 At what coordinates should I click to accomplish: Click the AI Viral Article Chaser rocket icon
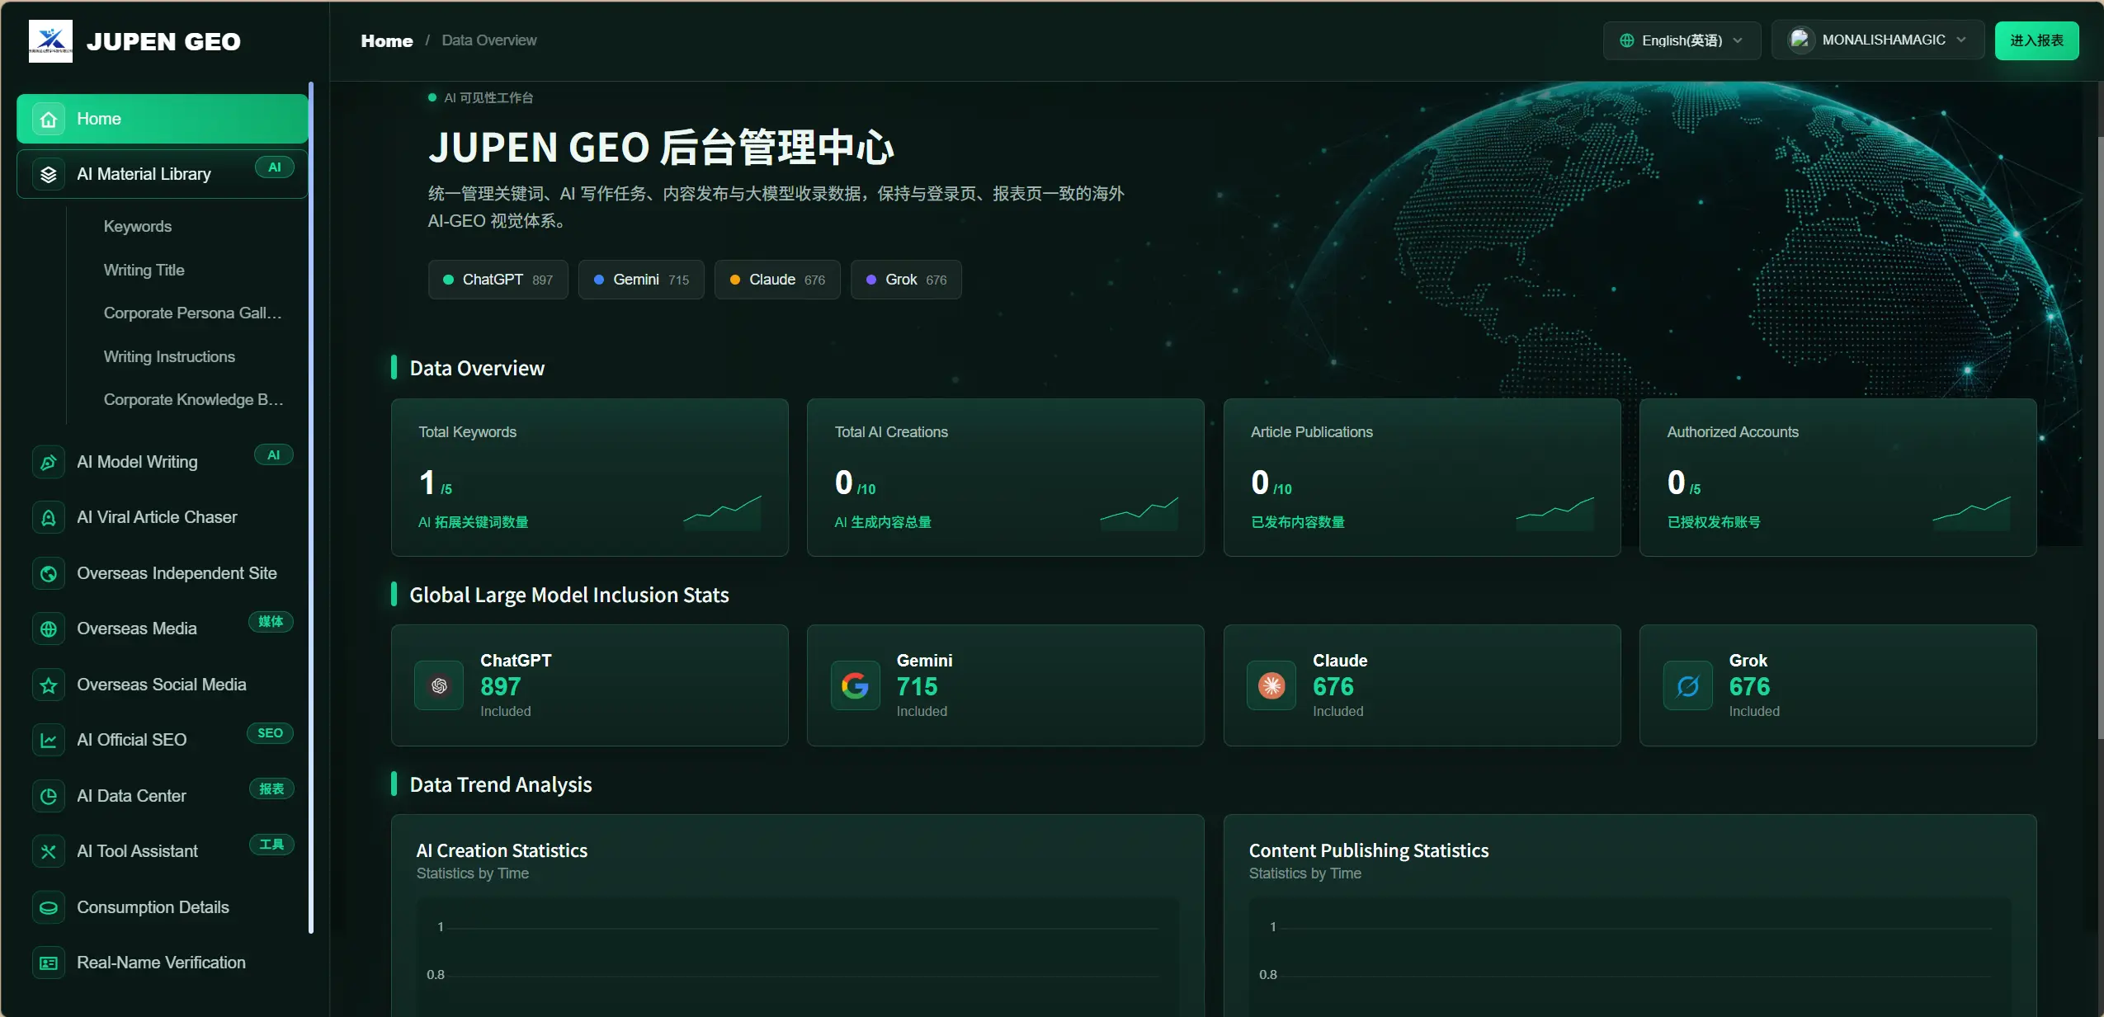click(x=49, y=518)
